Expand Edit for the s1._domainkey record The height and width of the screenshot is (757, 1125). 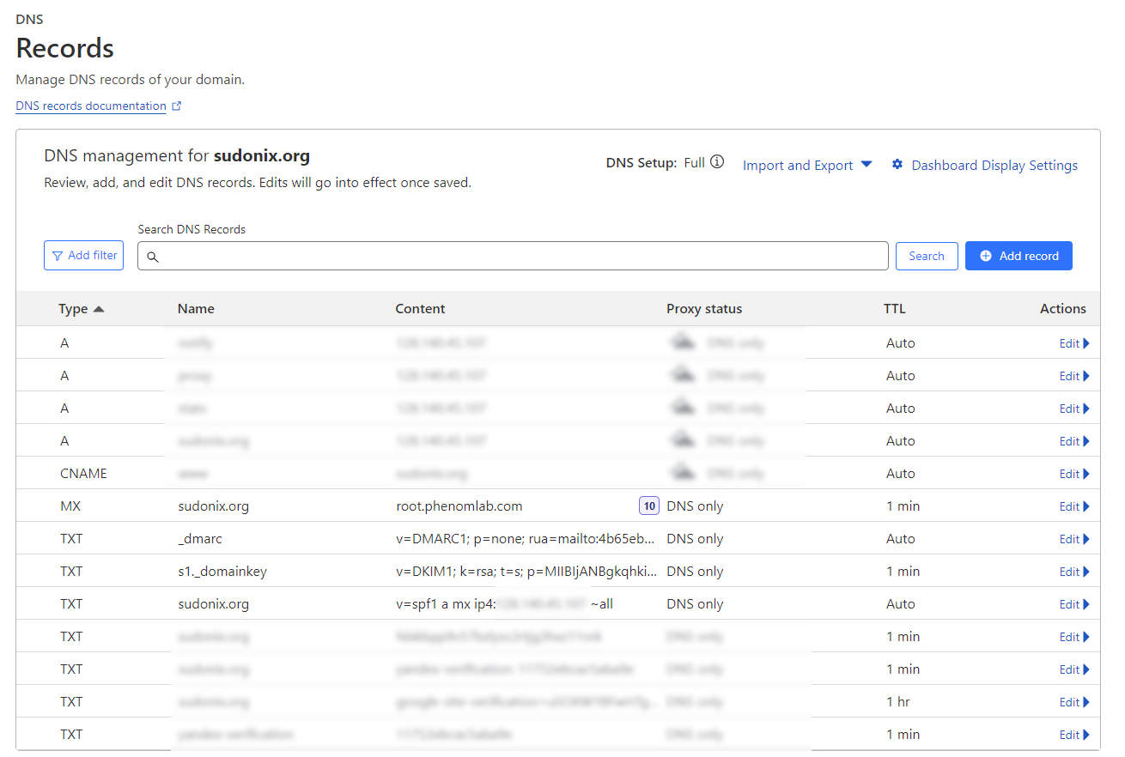1073,572
